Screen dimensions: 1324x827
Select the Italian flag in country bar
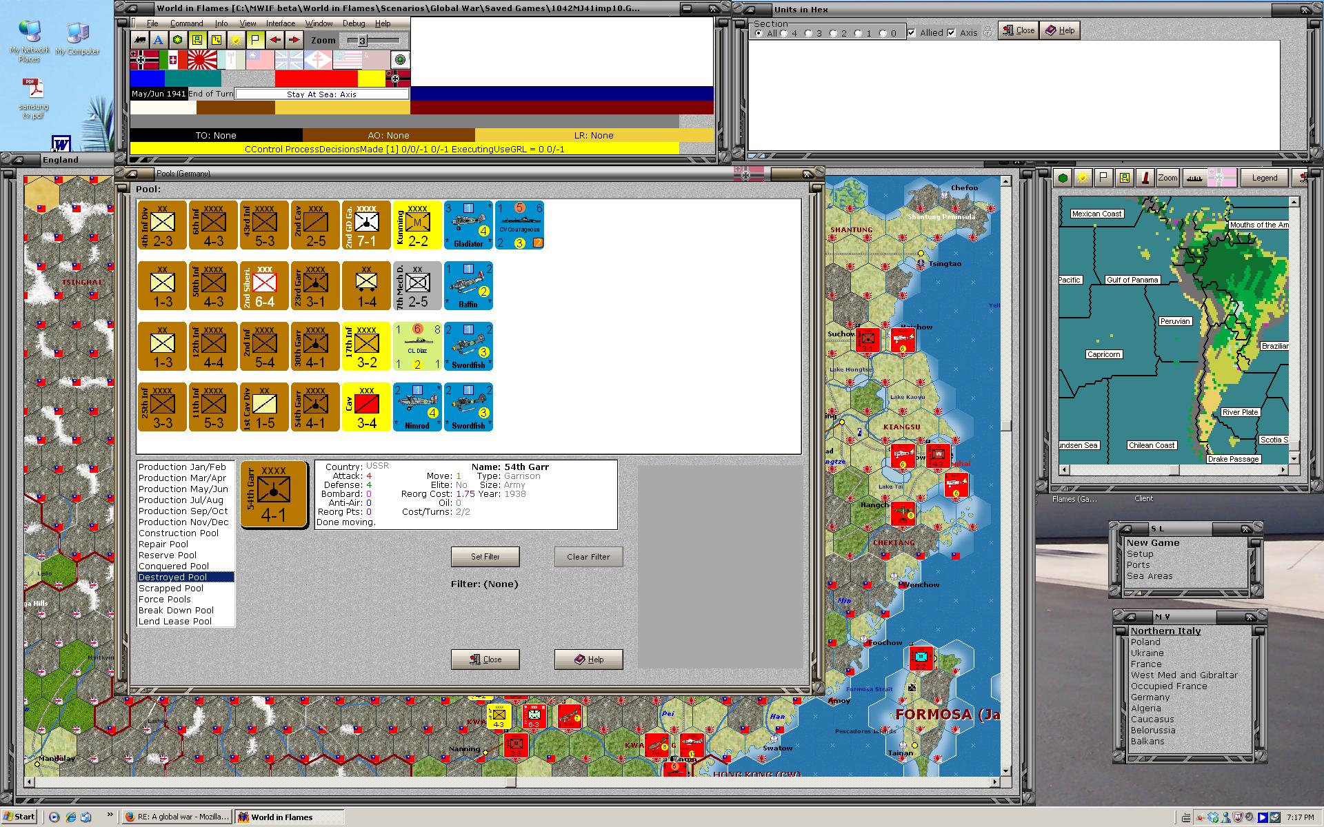point(173,60)
